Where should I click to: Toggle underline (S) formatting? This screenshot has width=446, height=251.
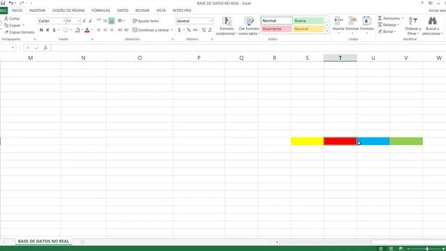coord(54,30)
